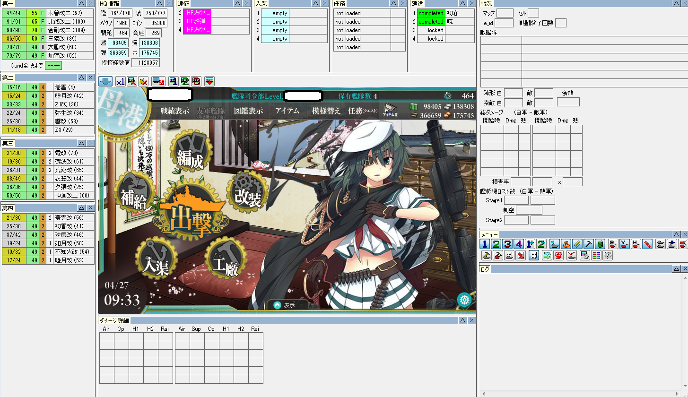Click the ship with red checkmark icon
The image size is (688, 397).
[572, 255]
